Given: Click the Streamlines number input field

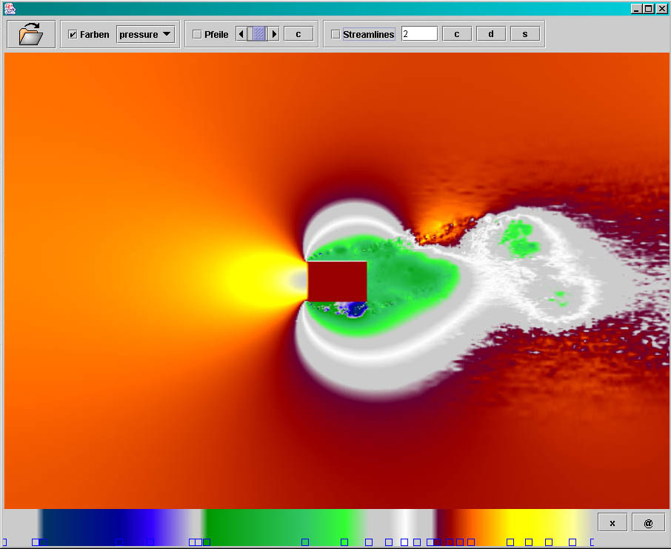Looking at the screenshot, I should pyautogui.click(x=419, y=34).
